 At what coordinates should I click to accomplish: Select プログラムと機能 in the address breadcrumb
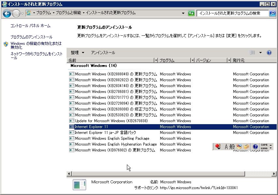(69, 13)
